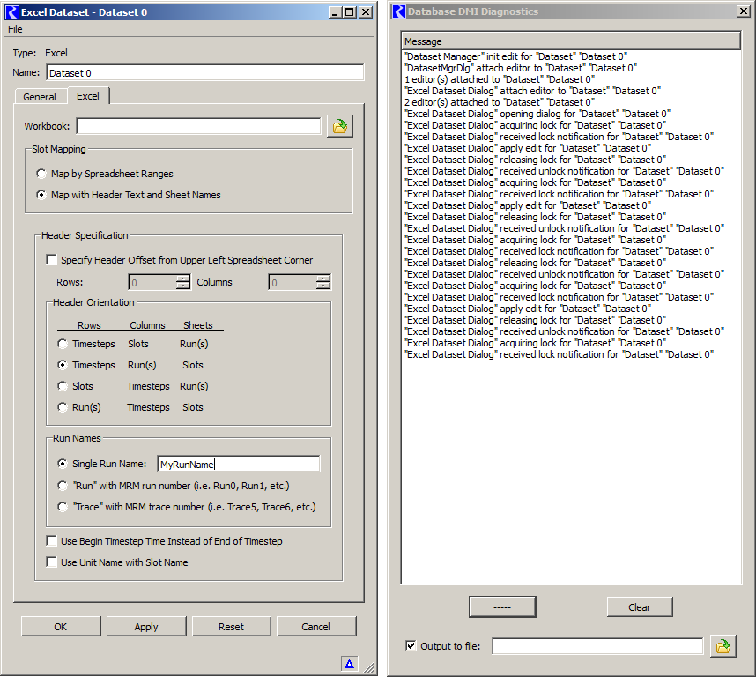Switch to the Excel tab

88,96
